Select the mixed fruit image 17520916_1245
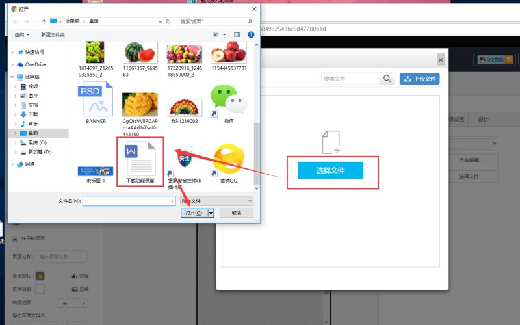This screenshot has height=325, width=520. 185,55
